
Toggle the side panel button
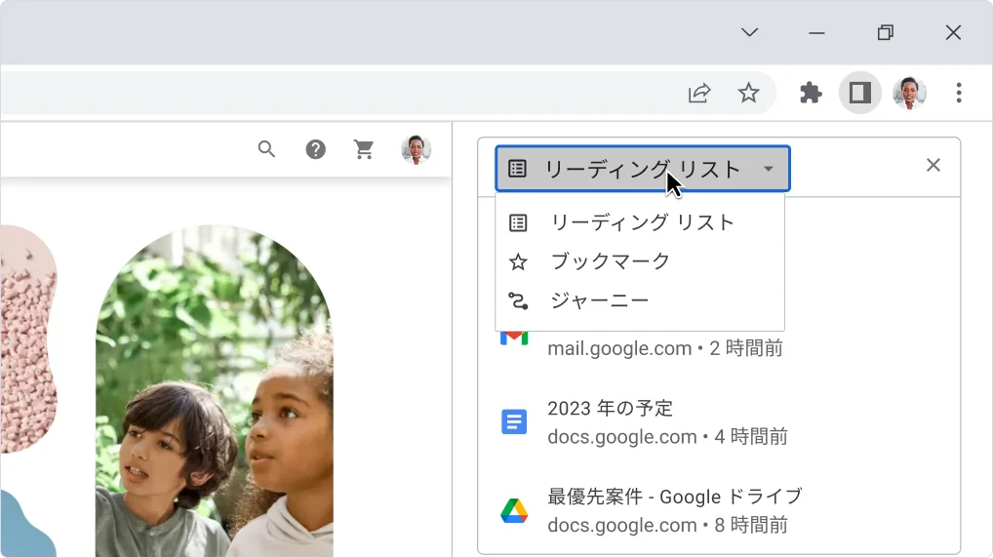click(860, 93)
